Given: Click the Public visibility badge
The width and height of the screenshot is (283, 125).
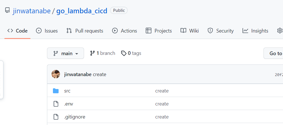Looking at the screenshot, I should (x=119, y=10).
